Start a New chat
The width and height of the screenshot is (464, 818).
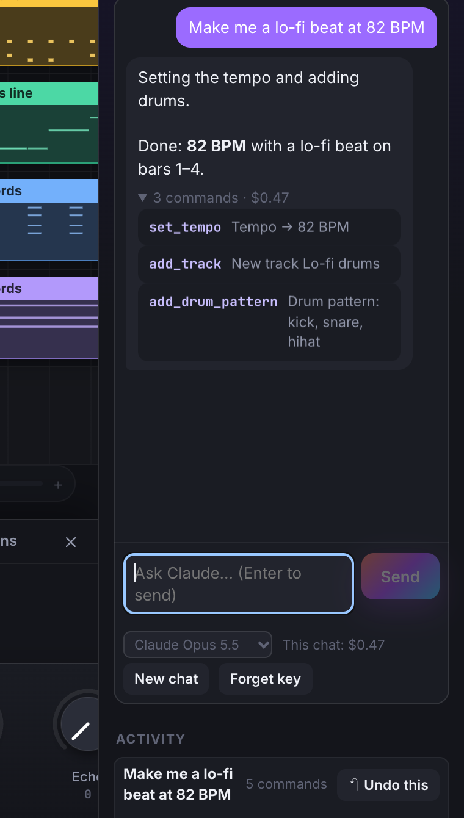(x=166, y=679)
